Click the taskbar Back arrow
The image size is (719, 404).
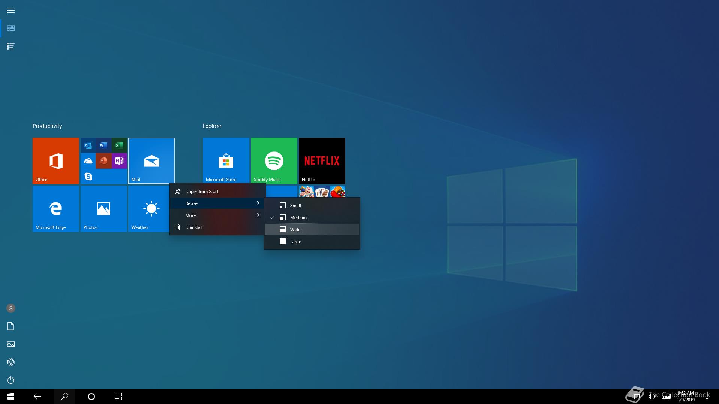(37, 397)
